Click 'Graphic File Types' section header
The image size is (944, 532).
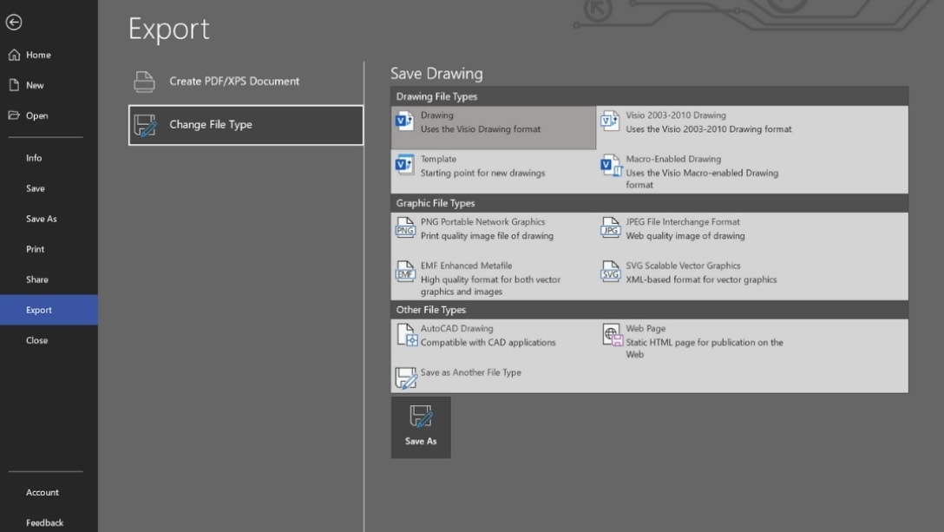pyautogui.click(x=650, y=203)
